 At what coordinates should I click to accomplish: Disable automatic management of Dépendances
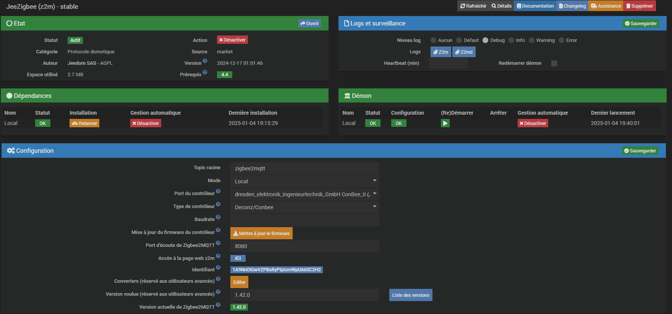click(x=146, y=123)
